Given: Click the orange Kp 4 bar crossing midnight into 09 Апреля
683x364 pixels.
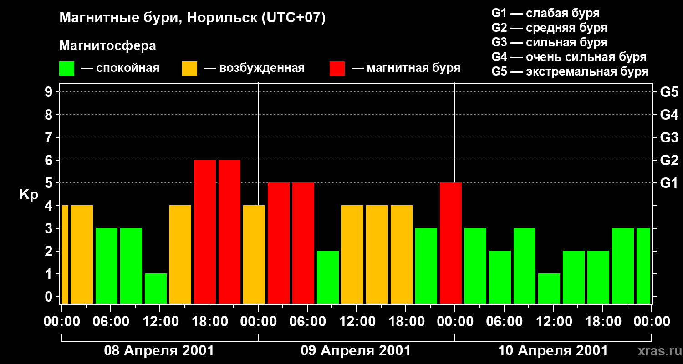Looking at the screenshot, I should coord(254,254).
